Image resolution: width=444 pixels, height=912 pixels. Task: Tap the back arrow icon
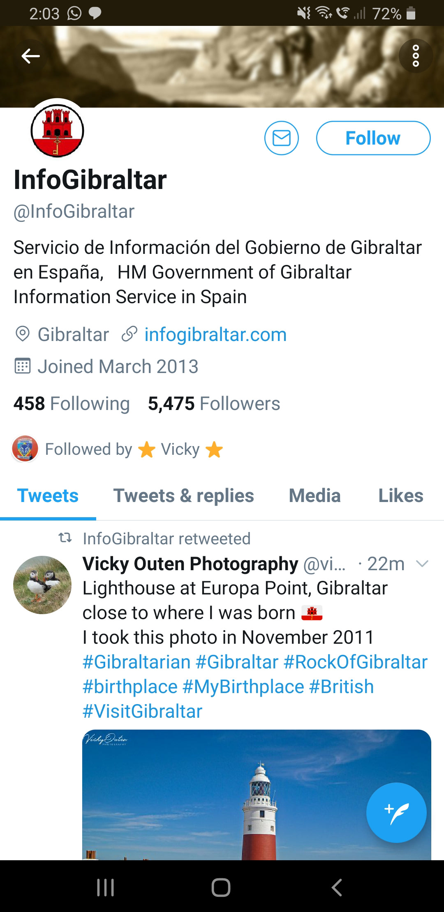[30, 56]
